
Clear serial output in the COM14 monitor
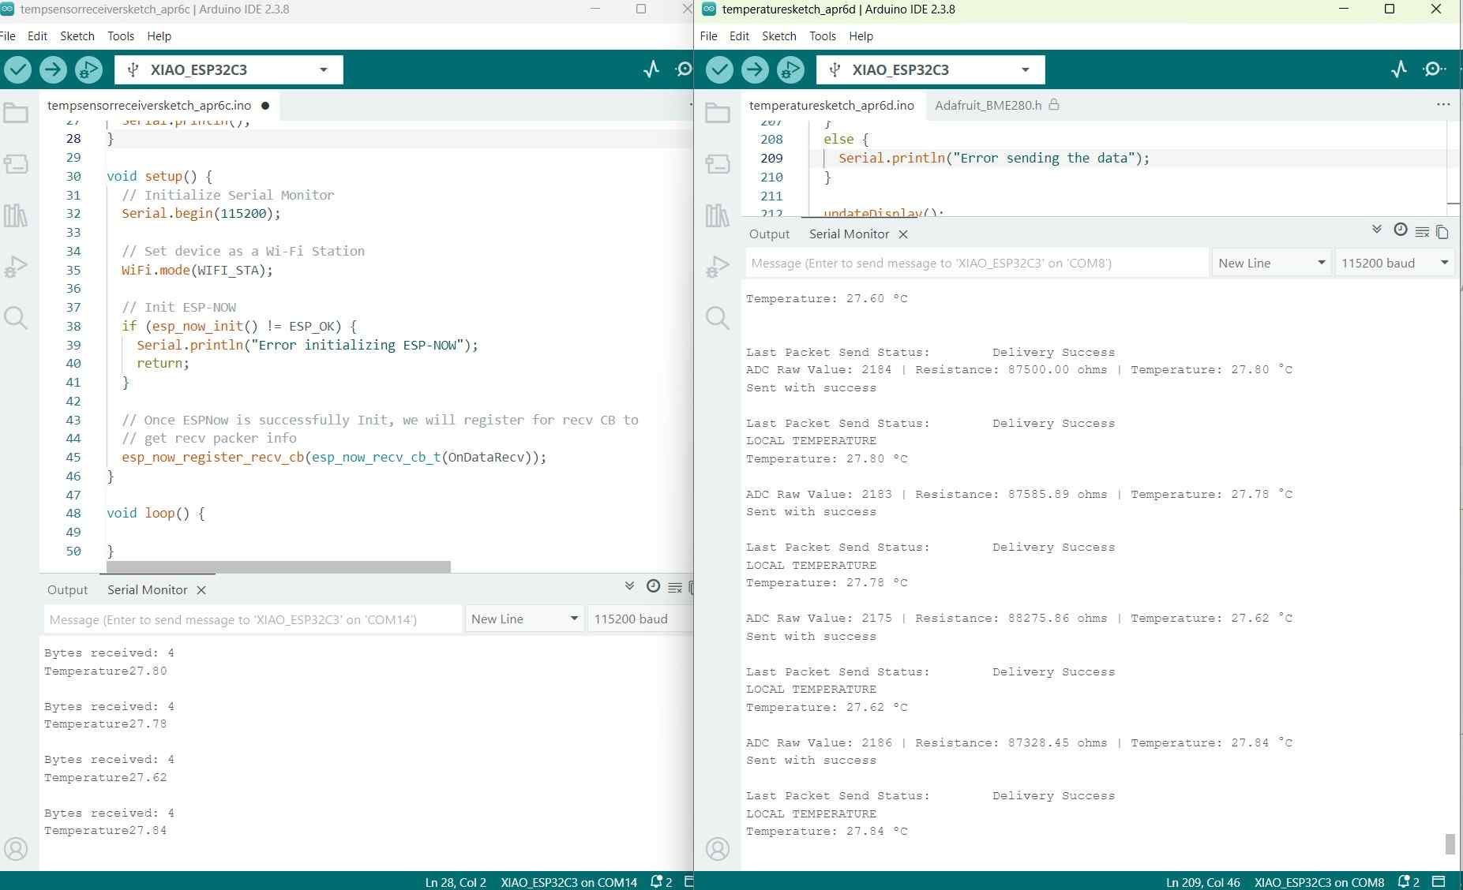(x=675, y=587)
